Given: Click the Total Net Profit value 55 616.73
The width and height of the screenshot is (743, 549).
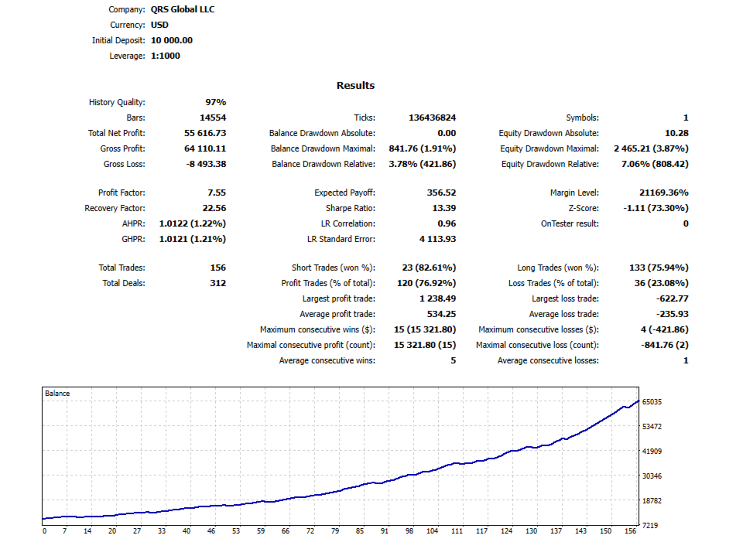Looking at the screenshot, I should pos(205,133).
